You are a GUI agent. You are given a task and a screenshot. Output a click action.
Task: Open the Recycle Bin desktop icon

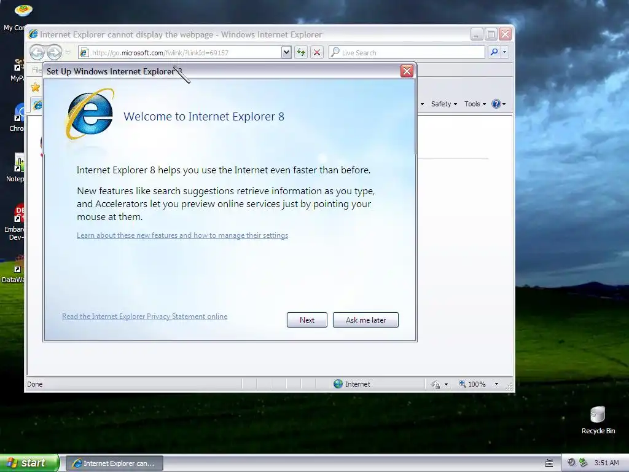click(598, 420)
